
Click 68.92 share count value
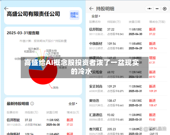click(111, 72)
